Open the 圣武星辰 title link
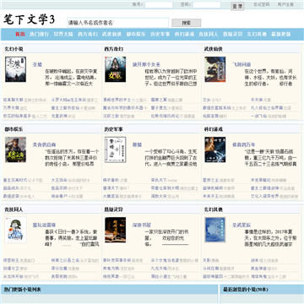Viewport: 304px width, 304px height. coord(242,225)
